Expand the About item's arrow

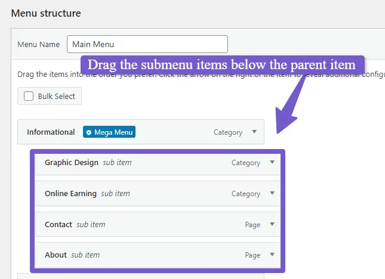272,255
